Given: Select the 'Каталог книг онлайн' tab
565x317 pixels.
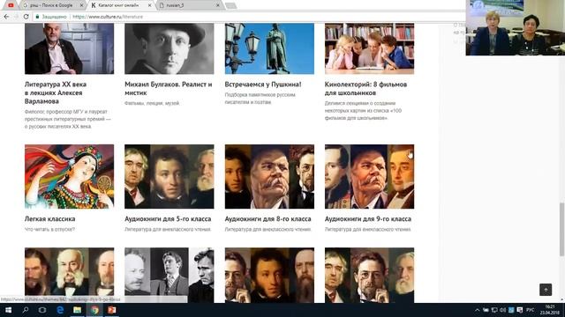Looking at the screenshot, I should (120, 5).
